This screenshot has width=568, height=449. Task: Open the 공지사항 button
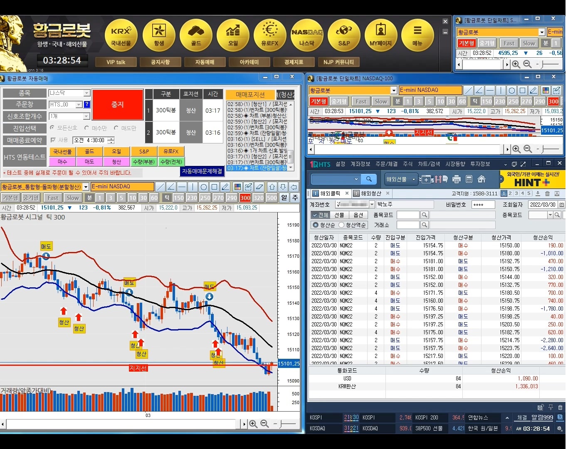(x=160, y=62)
